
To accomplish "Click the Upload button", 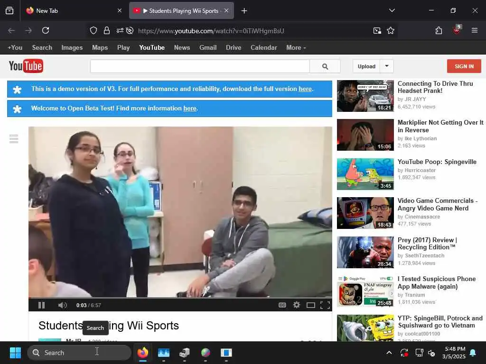I will (366, 66).
